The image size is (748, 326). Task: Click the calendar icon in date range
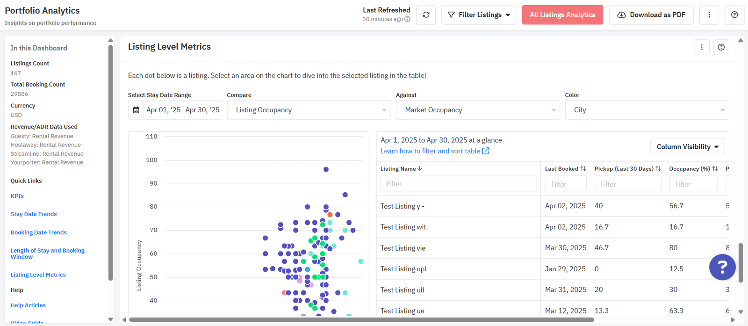point(136,110)
